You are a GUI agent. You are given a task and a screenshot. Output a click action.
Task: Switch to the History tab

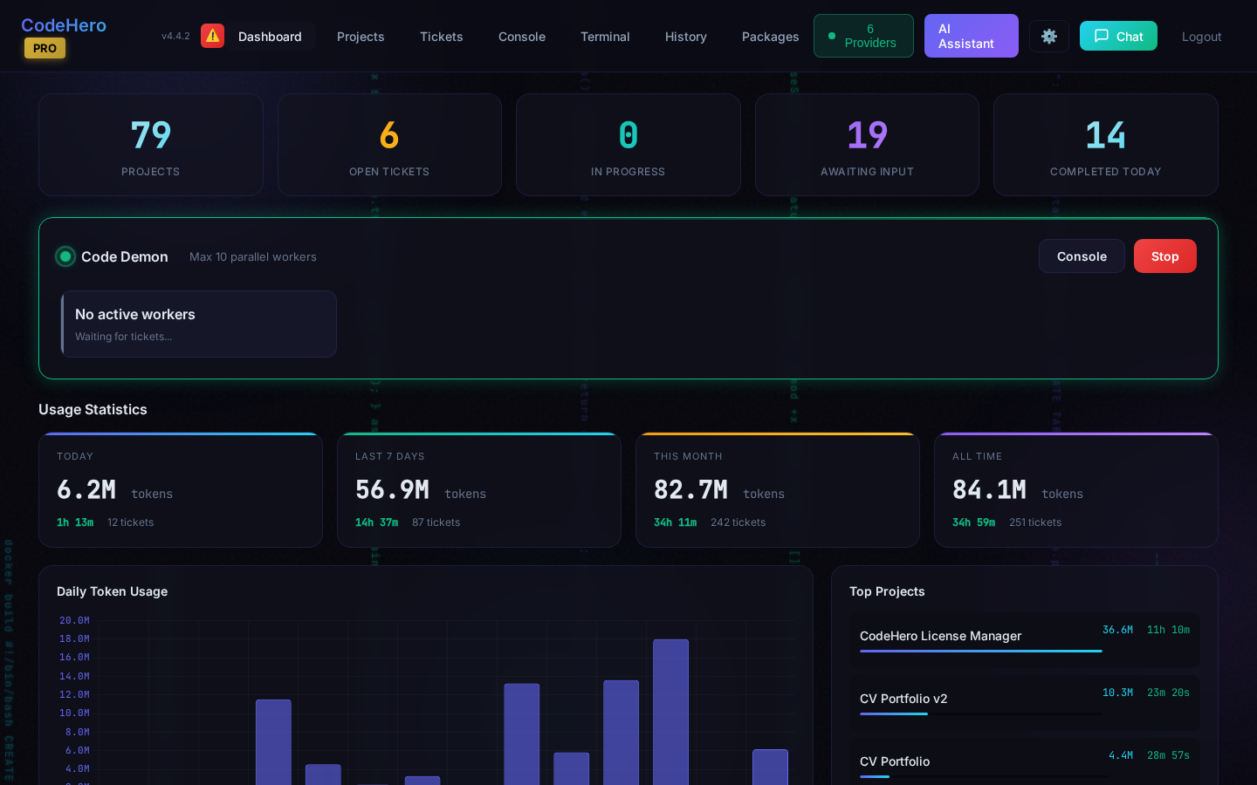point(685,37)
